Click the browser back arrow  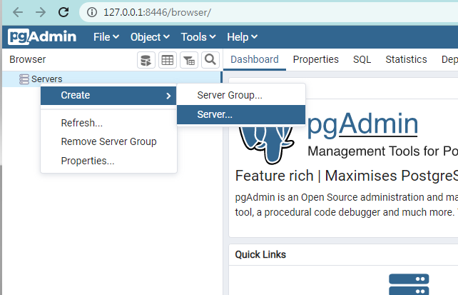[18, 12]
